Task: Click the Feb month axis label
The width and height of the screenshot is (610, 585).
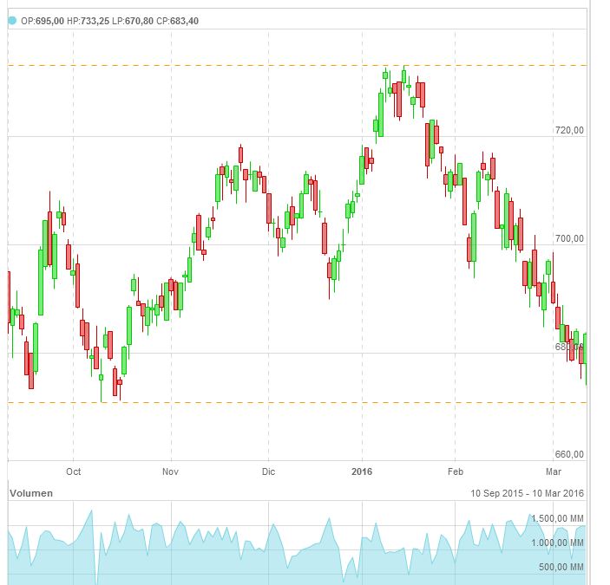Action: pyautogui.click(x=456, y=471)
